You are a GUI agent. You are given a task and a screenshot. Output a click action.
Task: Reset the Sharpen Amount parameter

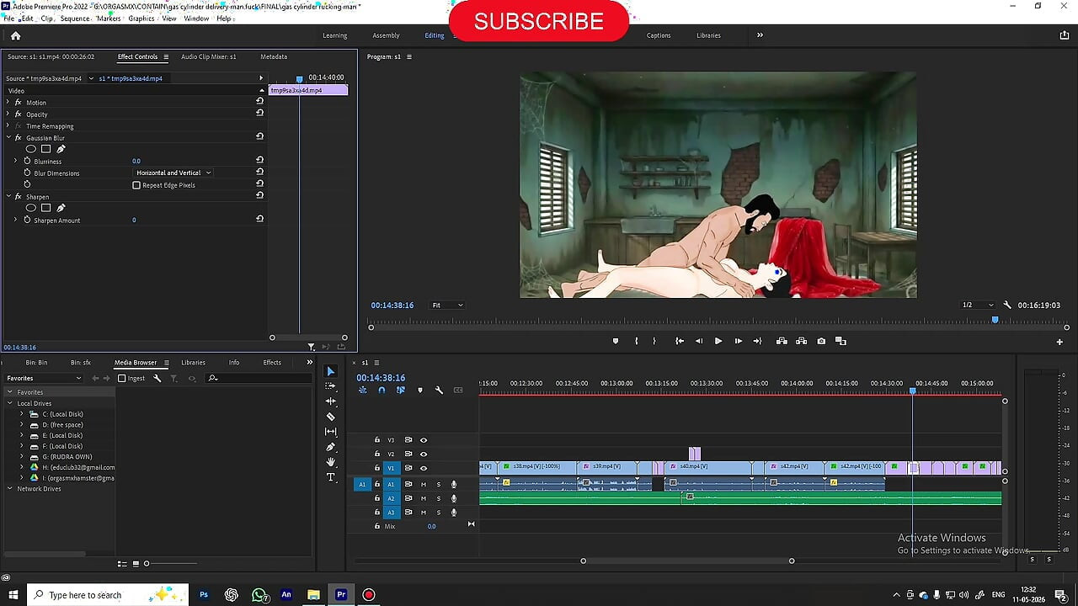point(259,219)
